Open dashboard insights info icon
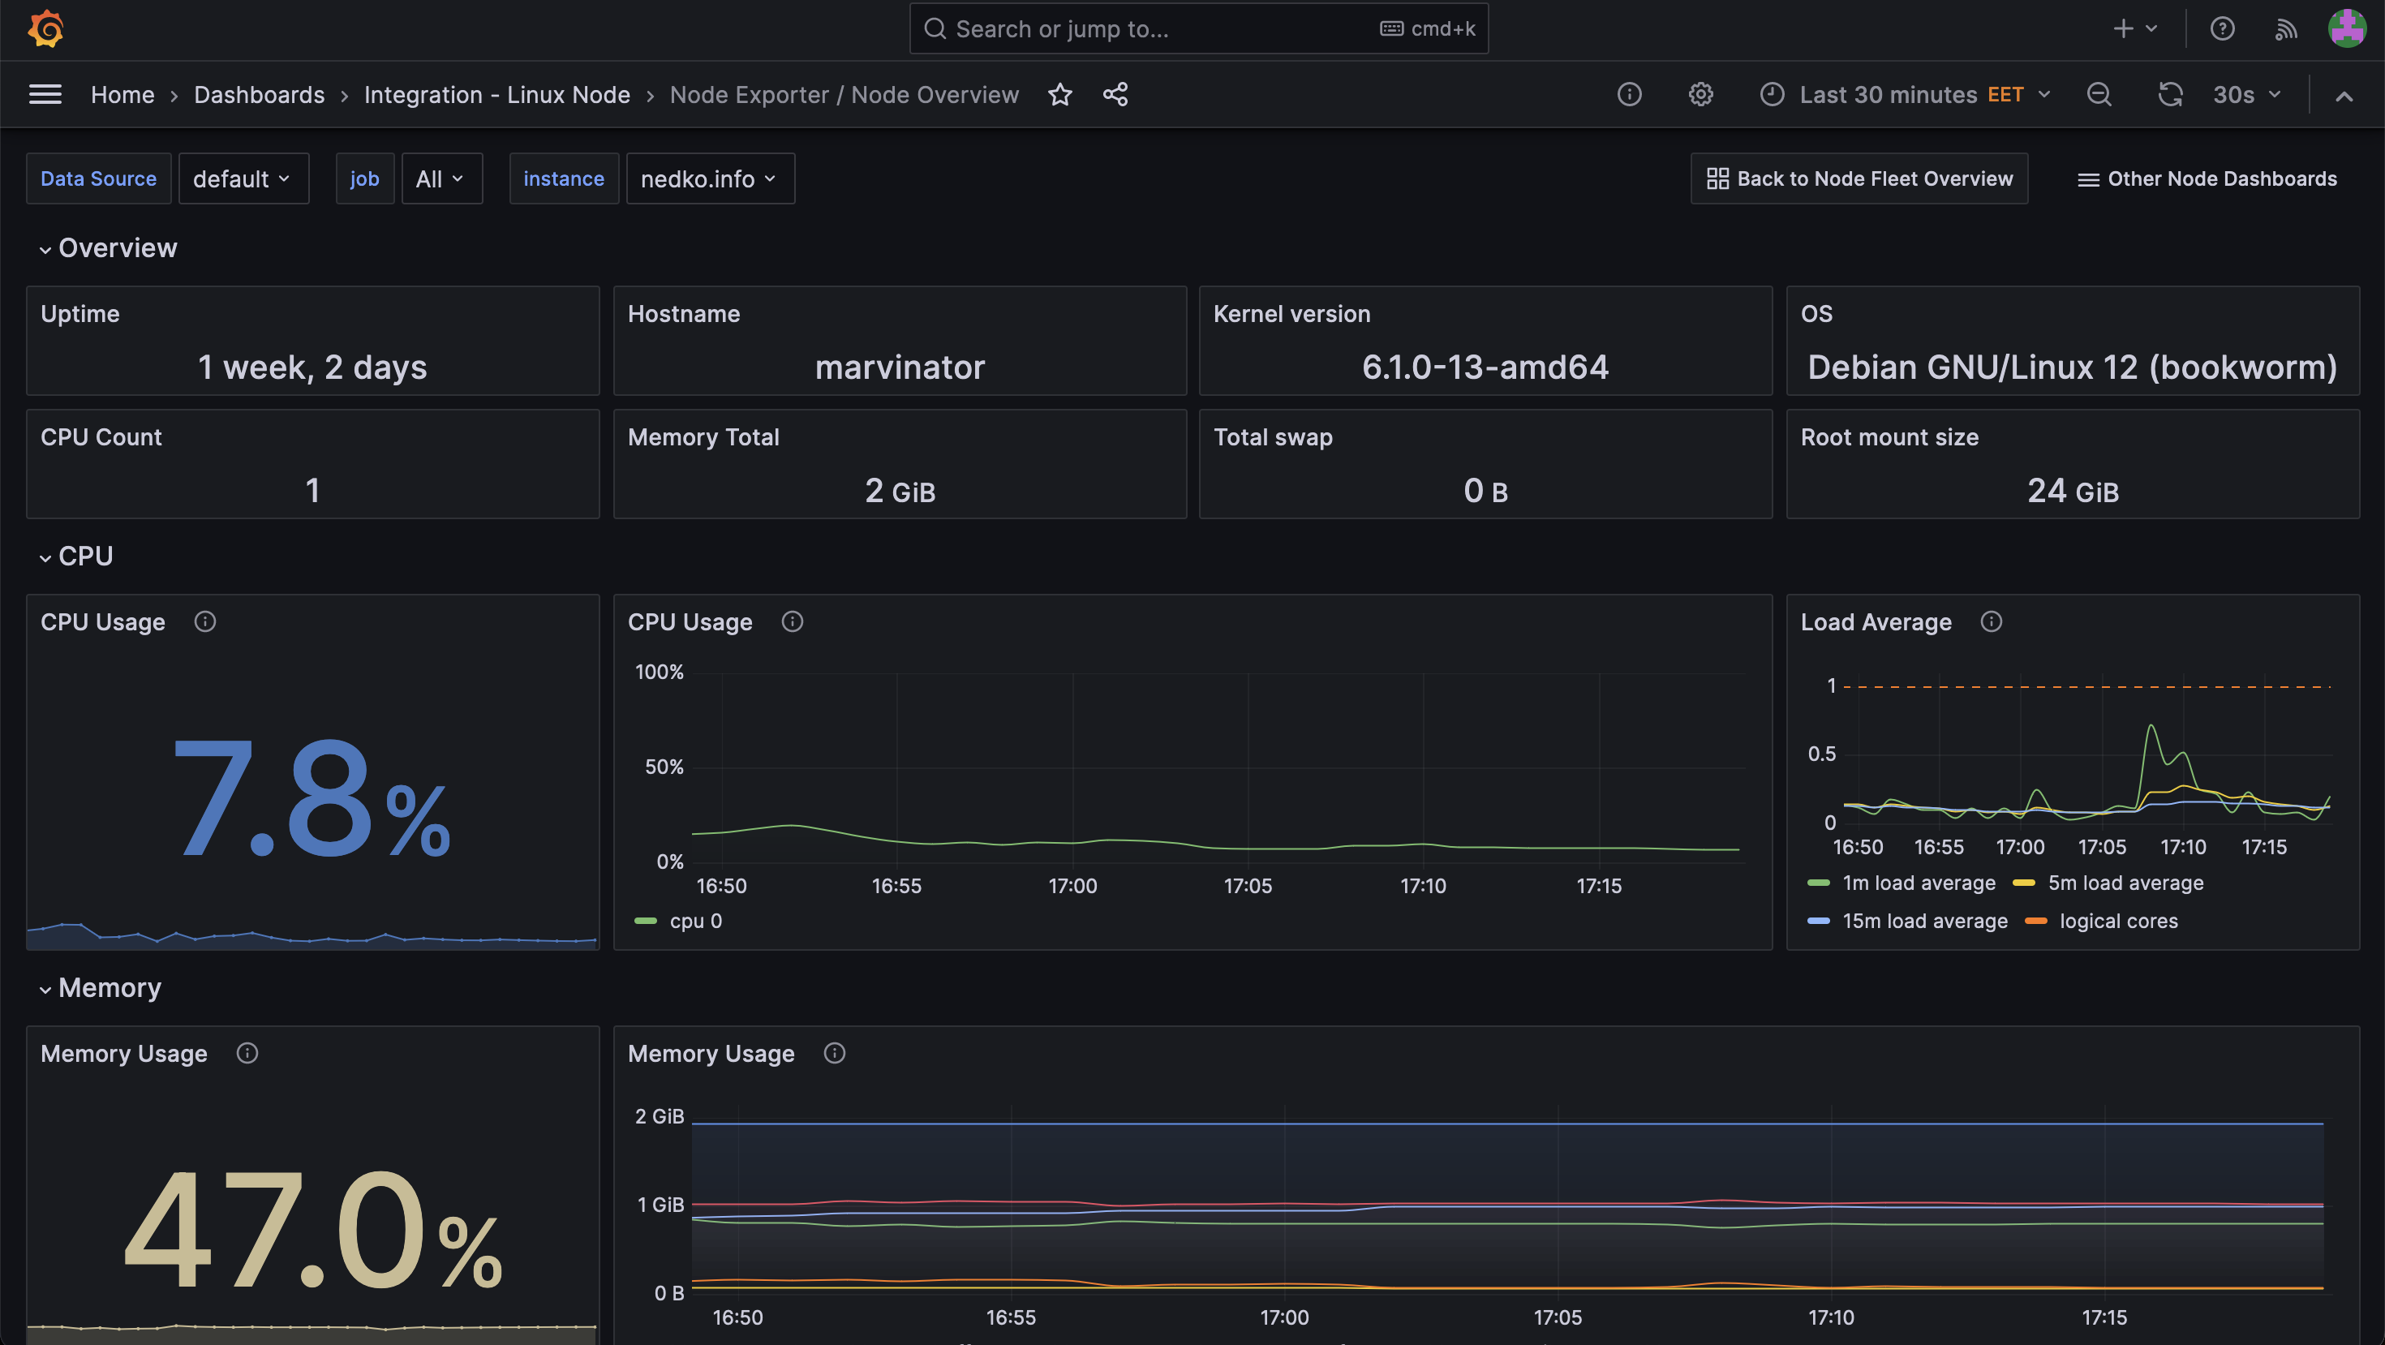2385x1345 pixels. coord(1630,94)
